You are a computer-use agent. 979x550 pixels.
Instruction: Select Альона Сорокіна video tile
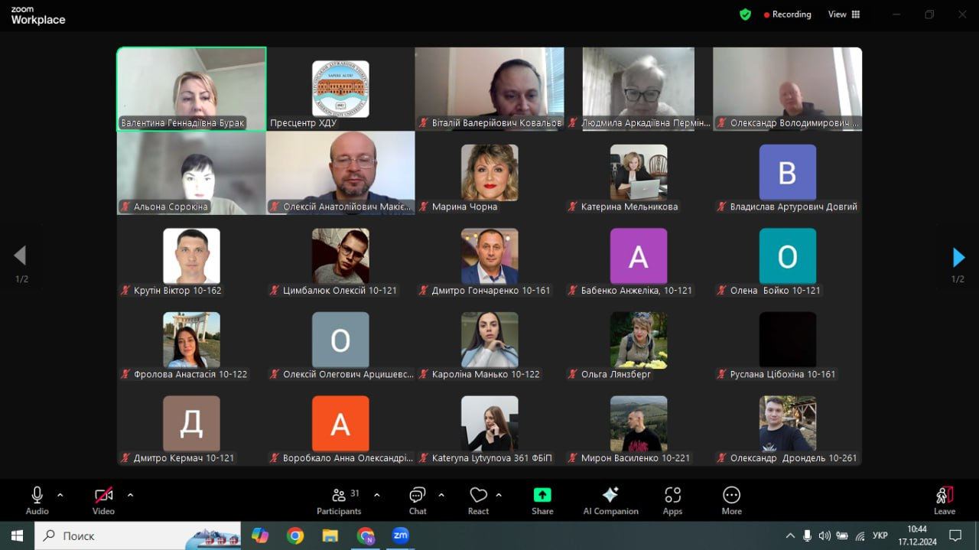point(191,173)
